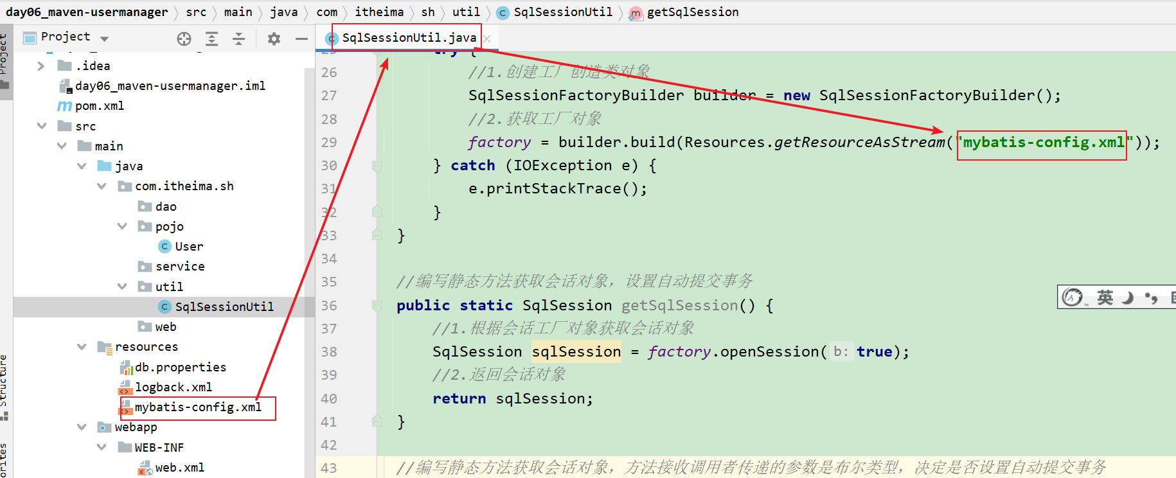This screenshot has width=1176, height=478.
Task: Click the locate-in-project target icon
Action: tap(184, 39)
